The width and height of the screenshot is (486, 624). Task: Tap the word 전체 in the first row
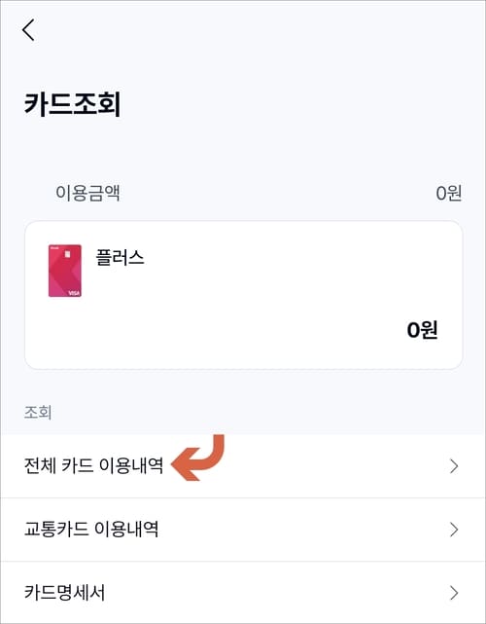coord(40,465)
